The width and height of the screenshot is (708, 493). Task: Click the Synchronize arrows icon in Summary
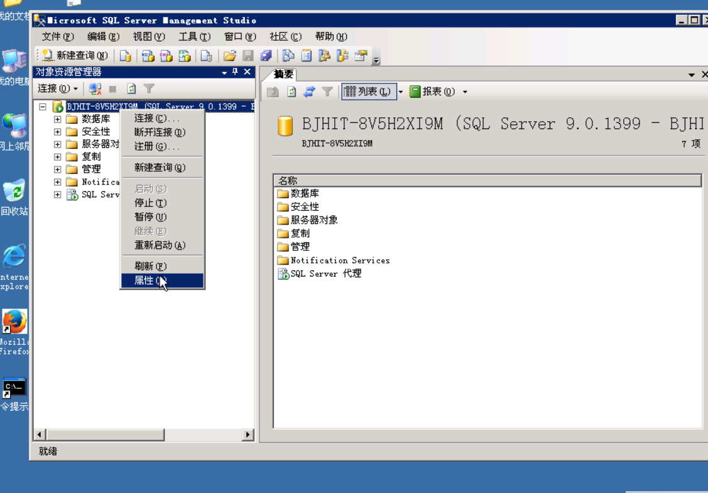click(x=309, y=92)
